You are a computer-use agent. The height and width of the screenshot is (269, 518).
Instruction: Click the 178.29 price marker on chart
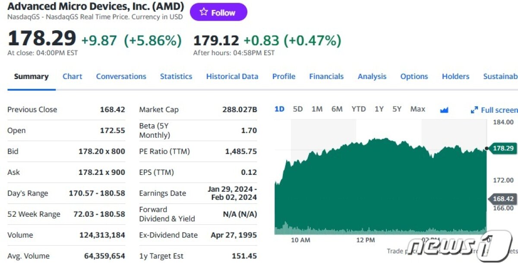pos(503,148)
